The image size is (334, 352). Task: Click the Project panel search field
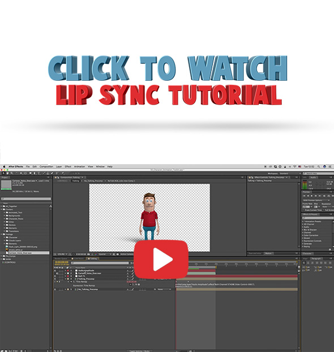click(26, 199)
